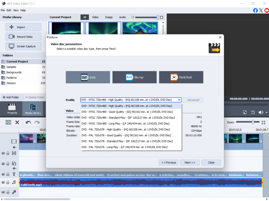Click the Close button in Produce dialog

[x=211, y=162]
